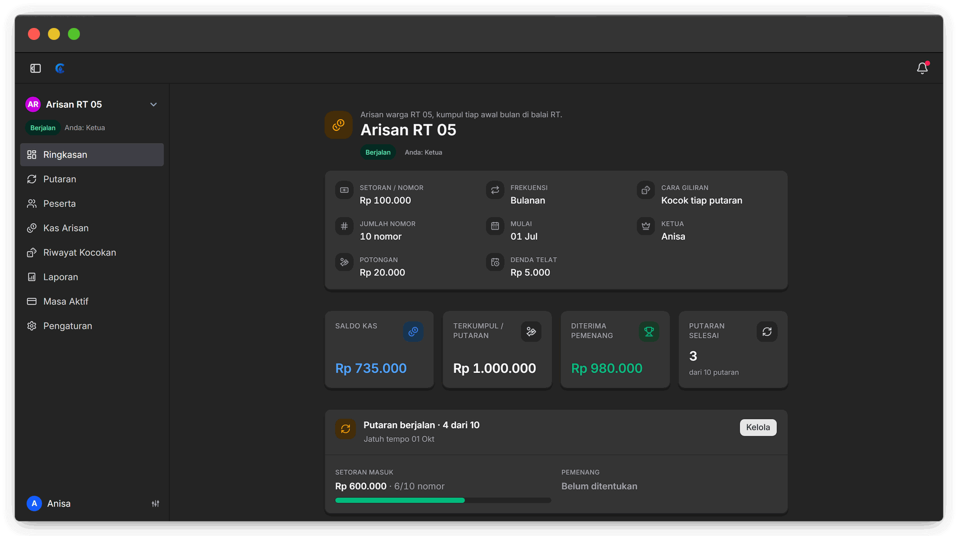Image resolution: width=958 pixels, height=536 pixels.
Task: Click the Rp 980.000 amount
Action: [x=607, y=368]
